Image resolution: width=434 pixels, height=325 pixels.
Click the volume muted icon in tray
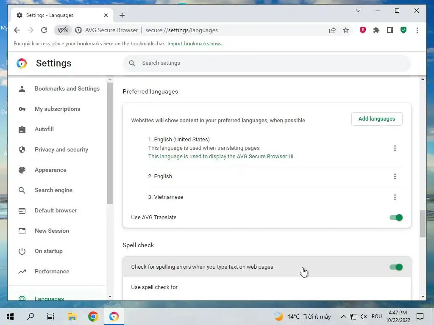363,317
